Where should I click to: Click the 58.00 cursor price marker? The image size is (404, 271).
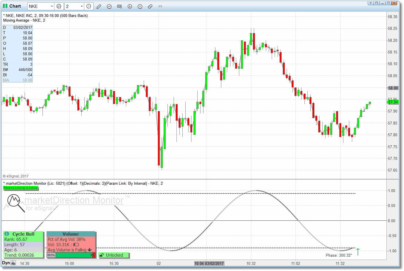point(393,88)
